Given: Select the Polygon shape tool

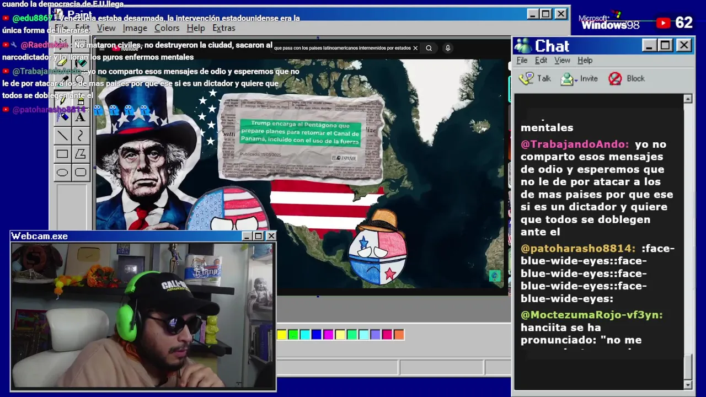Looking at the screenshot, I should (x=81, y=154).
